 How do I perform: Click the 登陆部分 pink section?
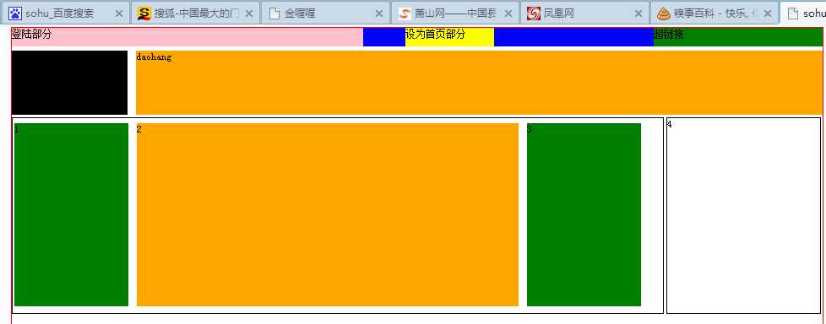click(x=187, y=37)
